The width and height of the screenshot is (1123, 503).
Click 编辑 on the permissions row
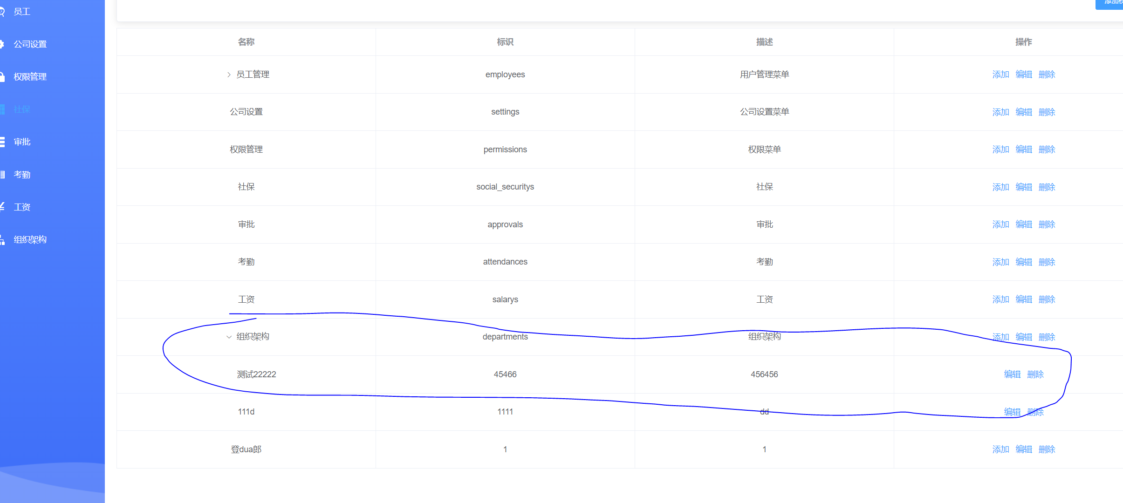pyautogui.click(x=1024, y=150)
